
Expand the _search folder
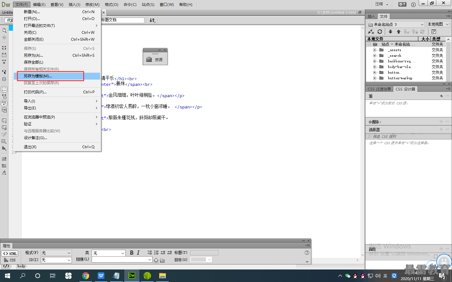(x=374, y=56)
